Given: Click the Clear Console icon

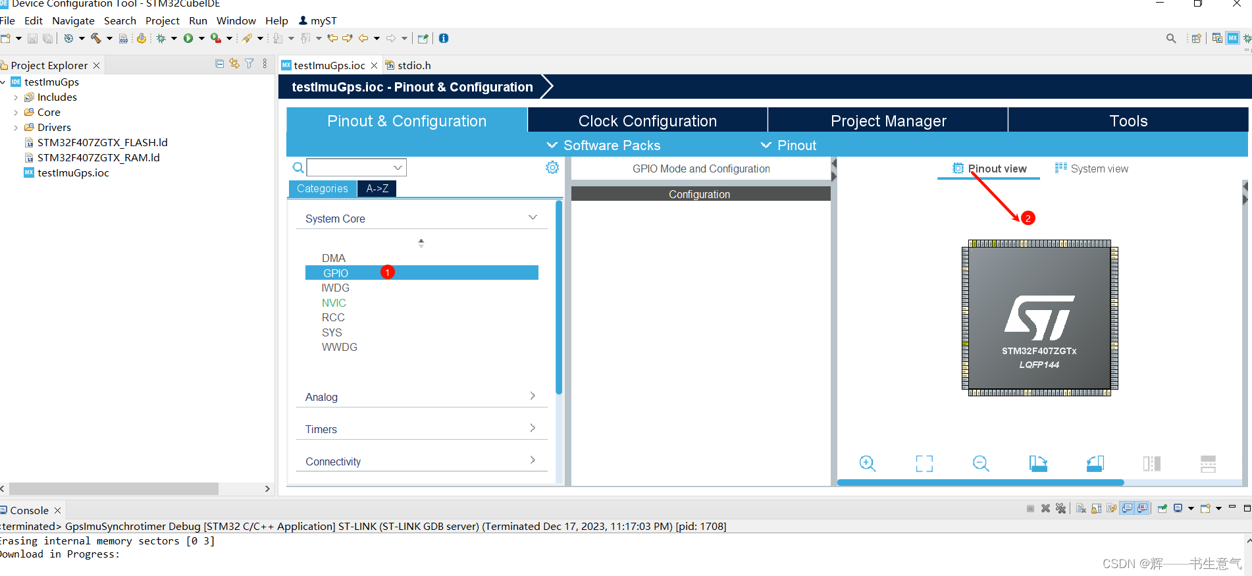Looking at the screenshot, I should [x=1081, y=508].
